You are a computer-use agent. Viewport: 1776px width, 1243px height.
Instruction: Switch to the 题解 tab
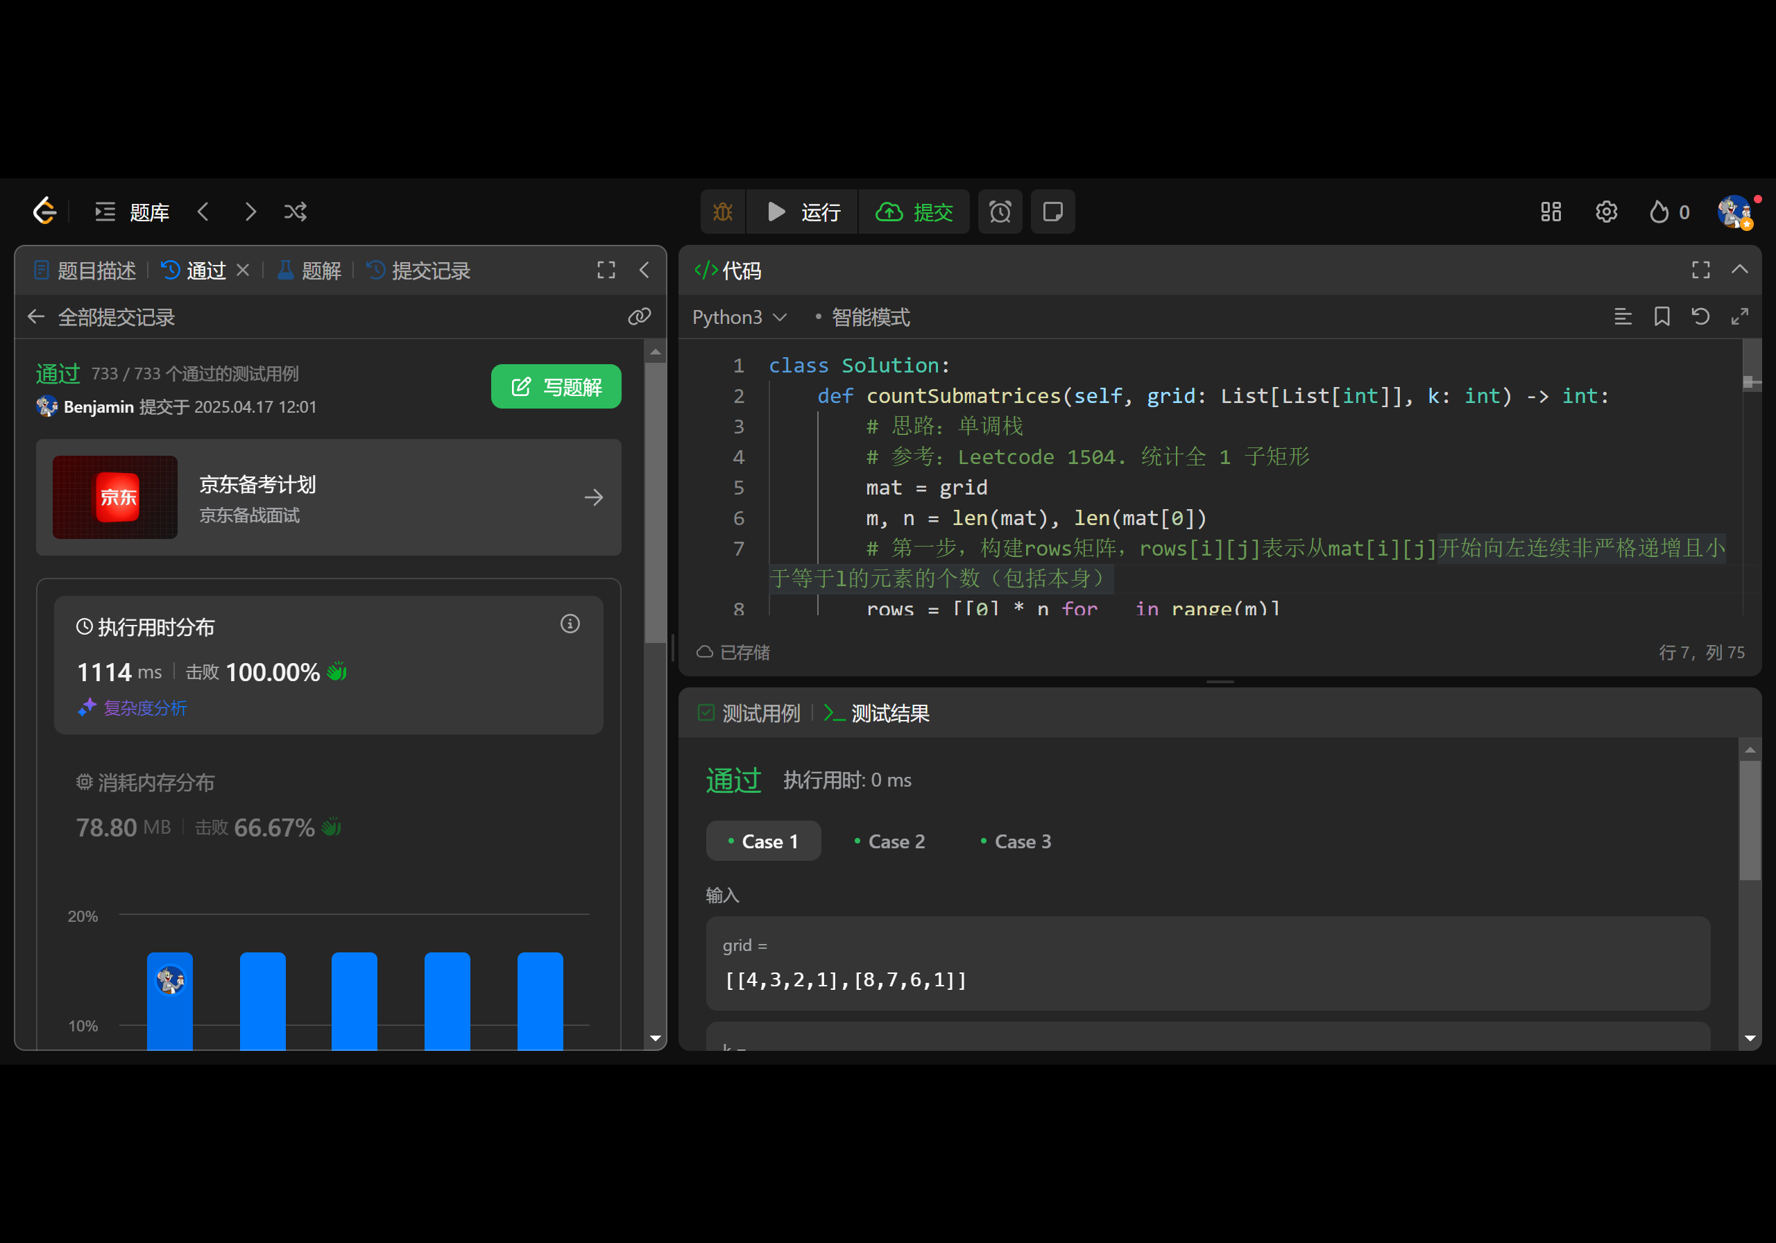pyautogui.click(x=310, y=271)
